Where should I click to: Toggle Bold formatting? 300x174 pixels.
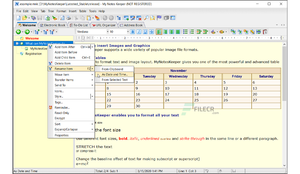click(132, 32)
